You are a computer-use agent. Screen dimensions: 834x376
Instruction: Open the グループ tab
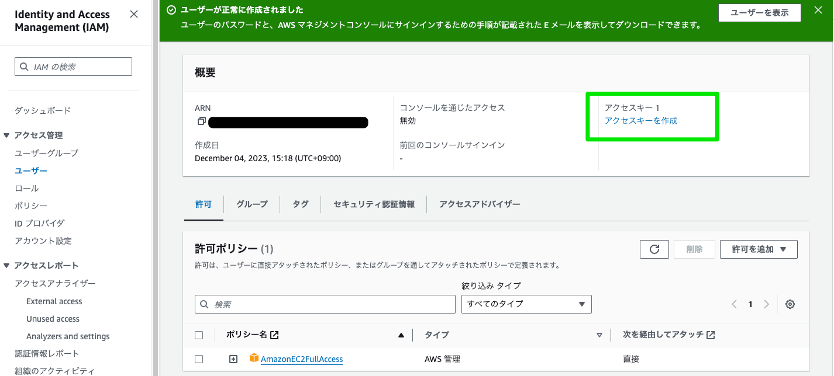pos(251,204)
